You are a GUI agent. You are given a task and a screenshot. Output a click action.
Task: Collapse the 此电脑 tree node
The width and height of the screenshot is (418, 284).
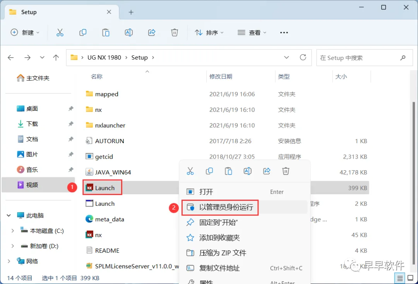tap(9, 215)
